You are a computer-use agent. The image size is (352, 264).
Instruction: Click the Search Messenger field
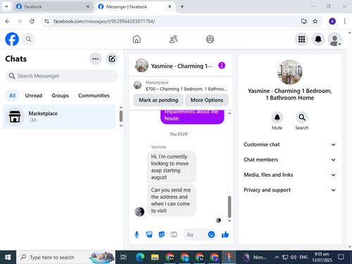coord(61,76)
